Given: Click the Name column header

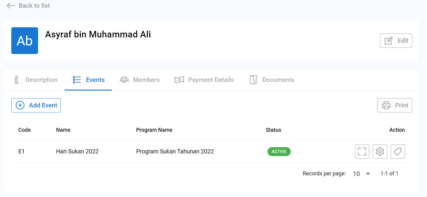Looking at the screenshot, I should [x=63, y=130].
